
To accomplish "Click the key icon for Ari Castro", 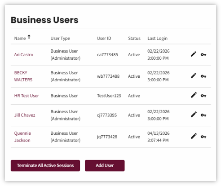I will pyautogui.click(x=203, y=55).
